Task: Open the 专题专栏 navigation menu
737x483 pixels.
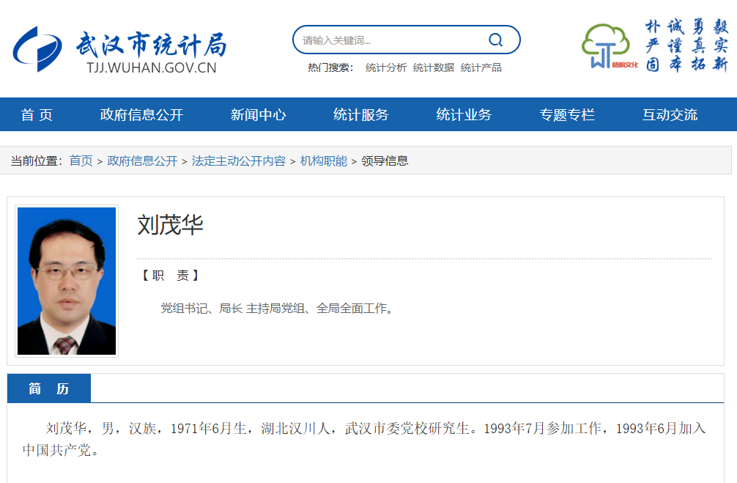Action: point(569,114)
